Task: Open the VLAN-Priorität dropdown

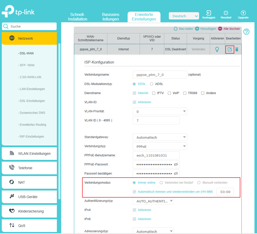Action: [x=160, y=112]
